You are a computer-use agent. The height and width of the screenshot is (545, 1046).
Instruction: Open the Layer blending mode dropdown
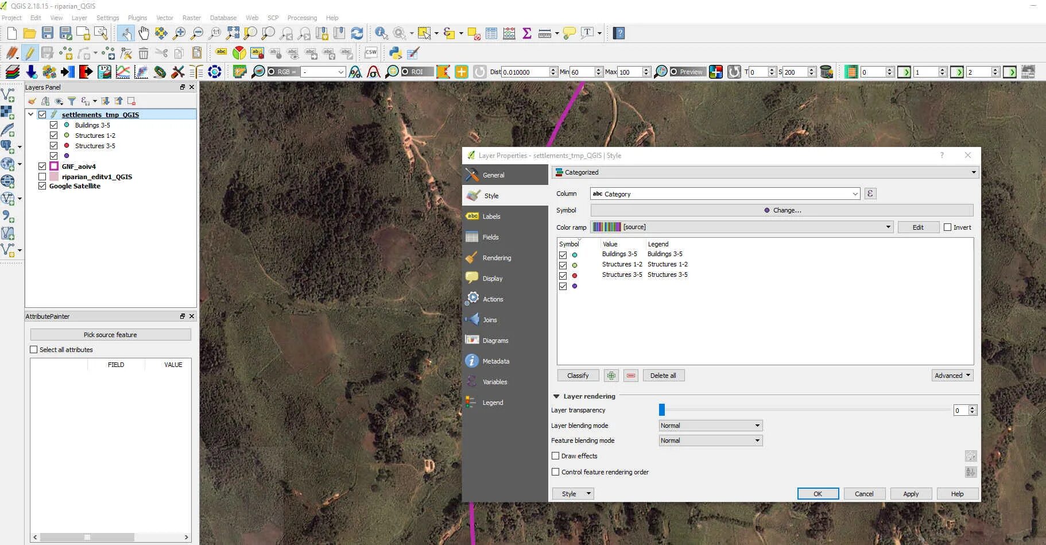point(711,426)
